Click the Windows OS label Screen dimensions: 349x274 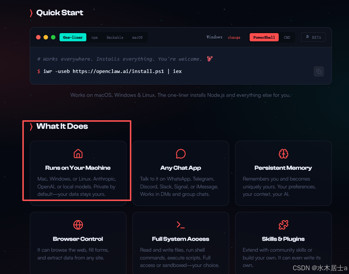(214, 37)
